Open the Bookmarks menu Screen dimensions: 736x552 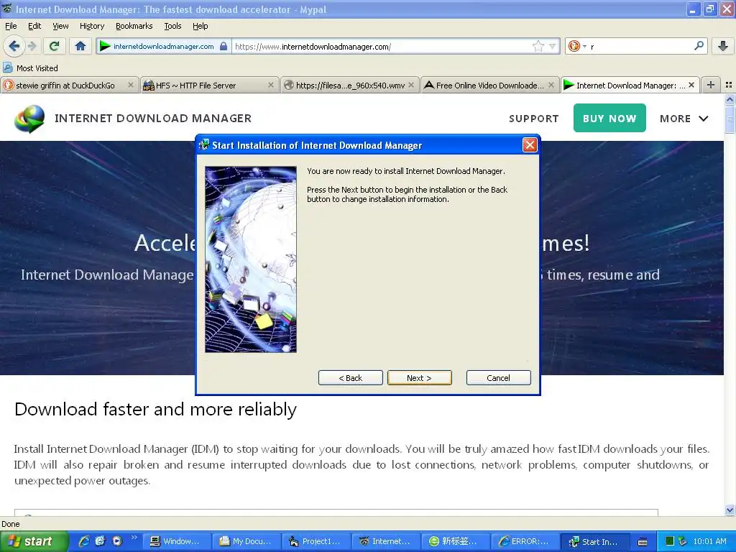tap(134, 26)
